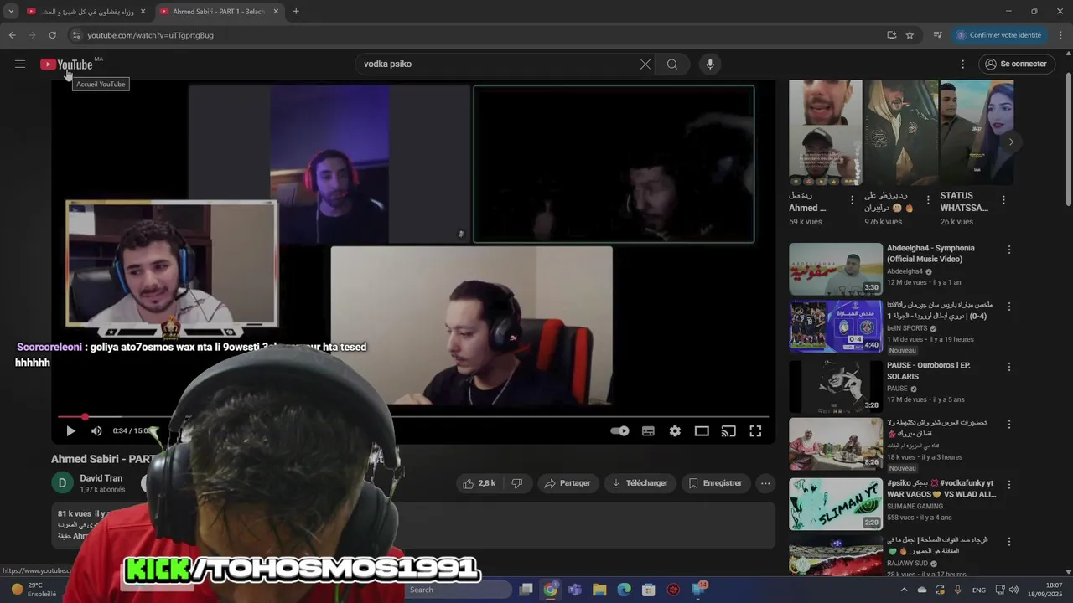Close the Ahmed Sabiri tab
The height and width of the screenshot is (603, 1073).
click(277, 12)
